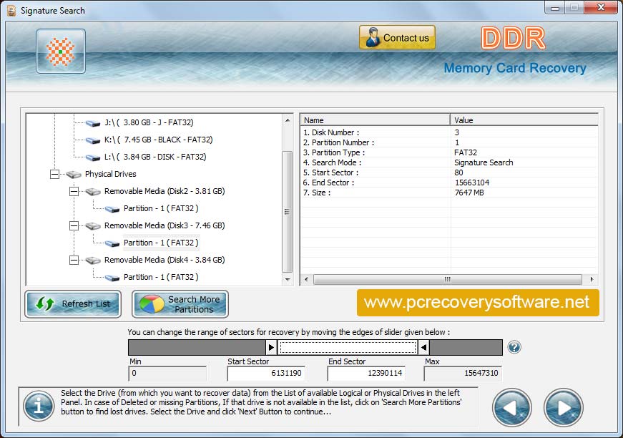Click the slider's right end-sector handle

tap(423, 347)
